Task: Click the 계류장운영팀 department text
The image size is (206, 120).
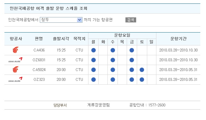Action: [x=98, y=105]
